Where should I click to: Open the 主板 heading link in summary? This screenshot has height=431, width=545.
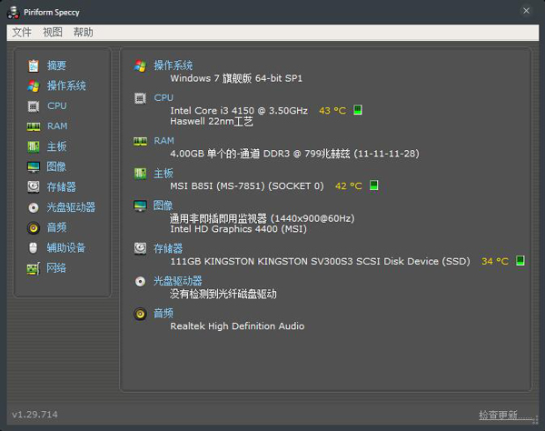tap(163, 174)
